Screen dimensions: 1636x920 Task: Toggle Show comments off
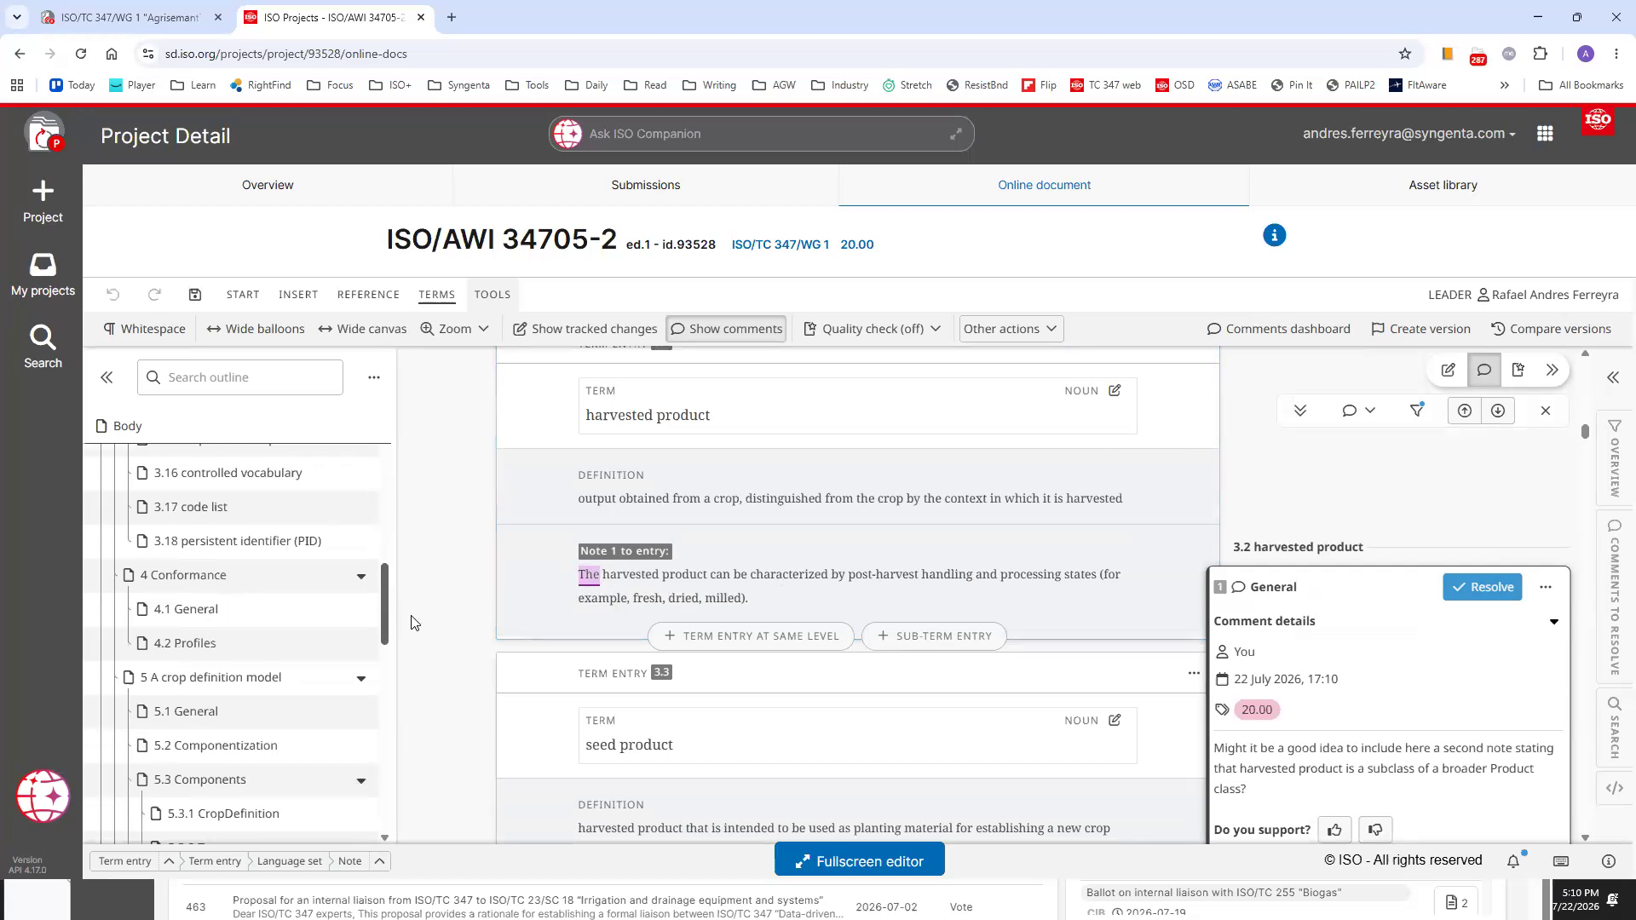(726, 329)
